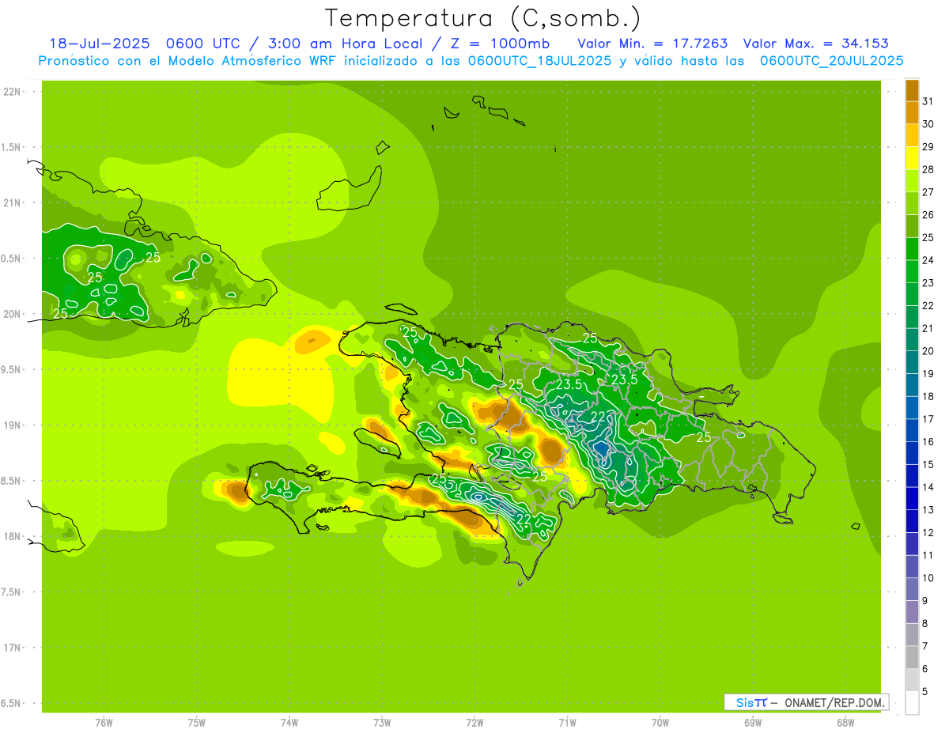Click '3:00 am Hora Local' text
949x733 pixels.
(346, 43)
